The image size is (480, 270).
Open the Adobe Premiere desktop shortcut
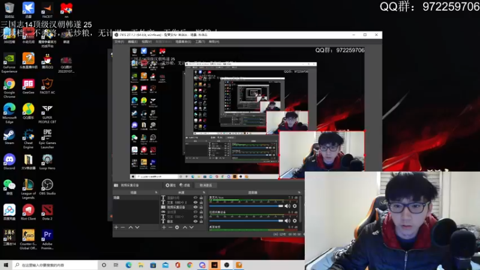[x=47, y=239]
